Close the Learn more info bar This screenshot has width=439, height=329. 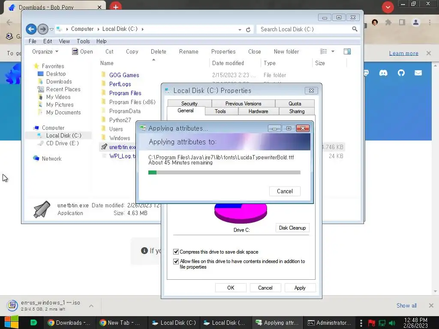(x=429, y=53)
